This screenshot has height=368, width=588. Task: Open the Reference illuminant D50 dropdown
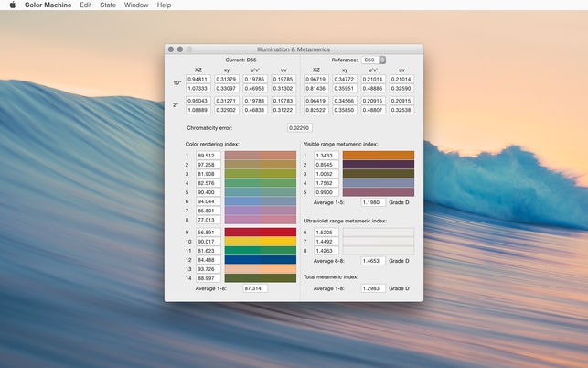pos(373,60)
